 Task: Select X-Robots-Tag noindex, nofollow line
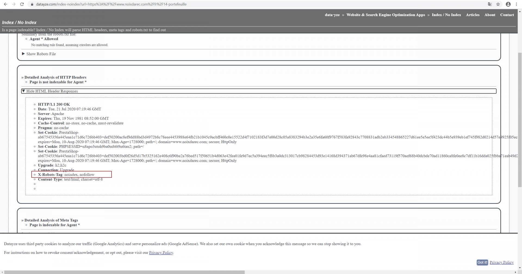pyautogui.click(x=66, y=175)
